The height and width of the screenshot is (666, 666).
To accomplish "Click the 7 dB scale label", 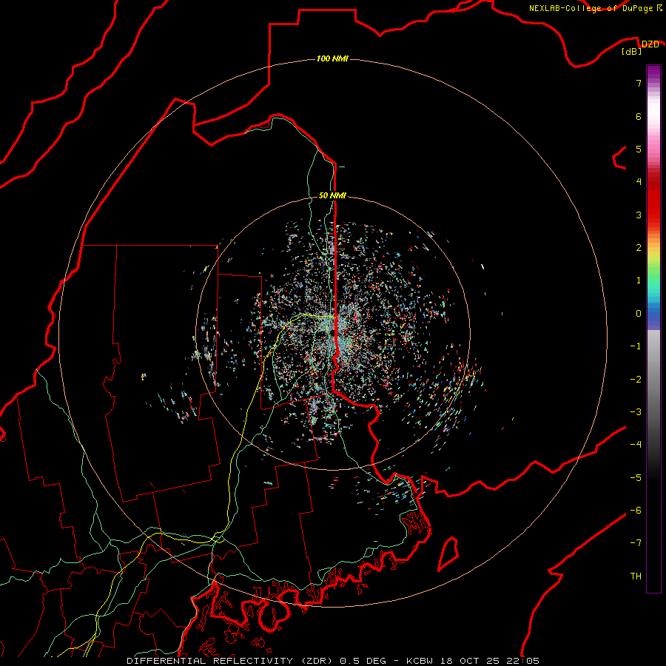I will click(639, 83).
